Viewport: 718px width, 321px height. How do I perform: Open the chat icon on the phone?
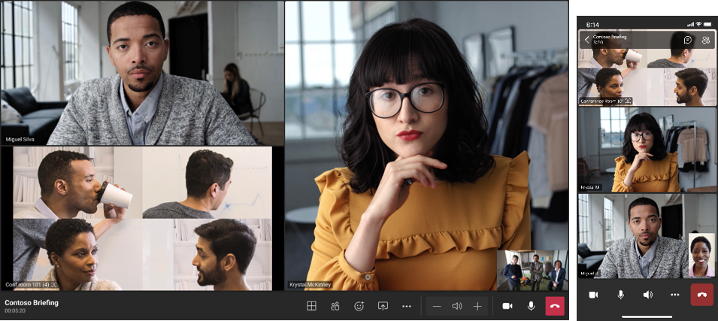pos(688,40)
